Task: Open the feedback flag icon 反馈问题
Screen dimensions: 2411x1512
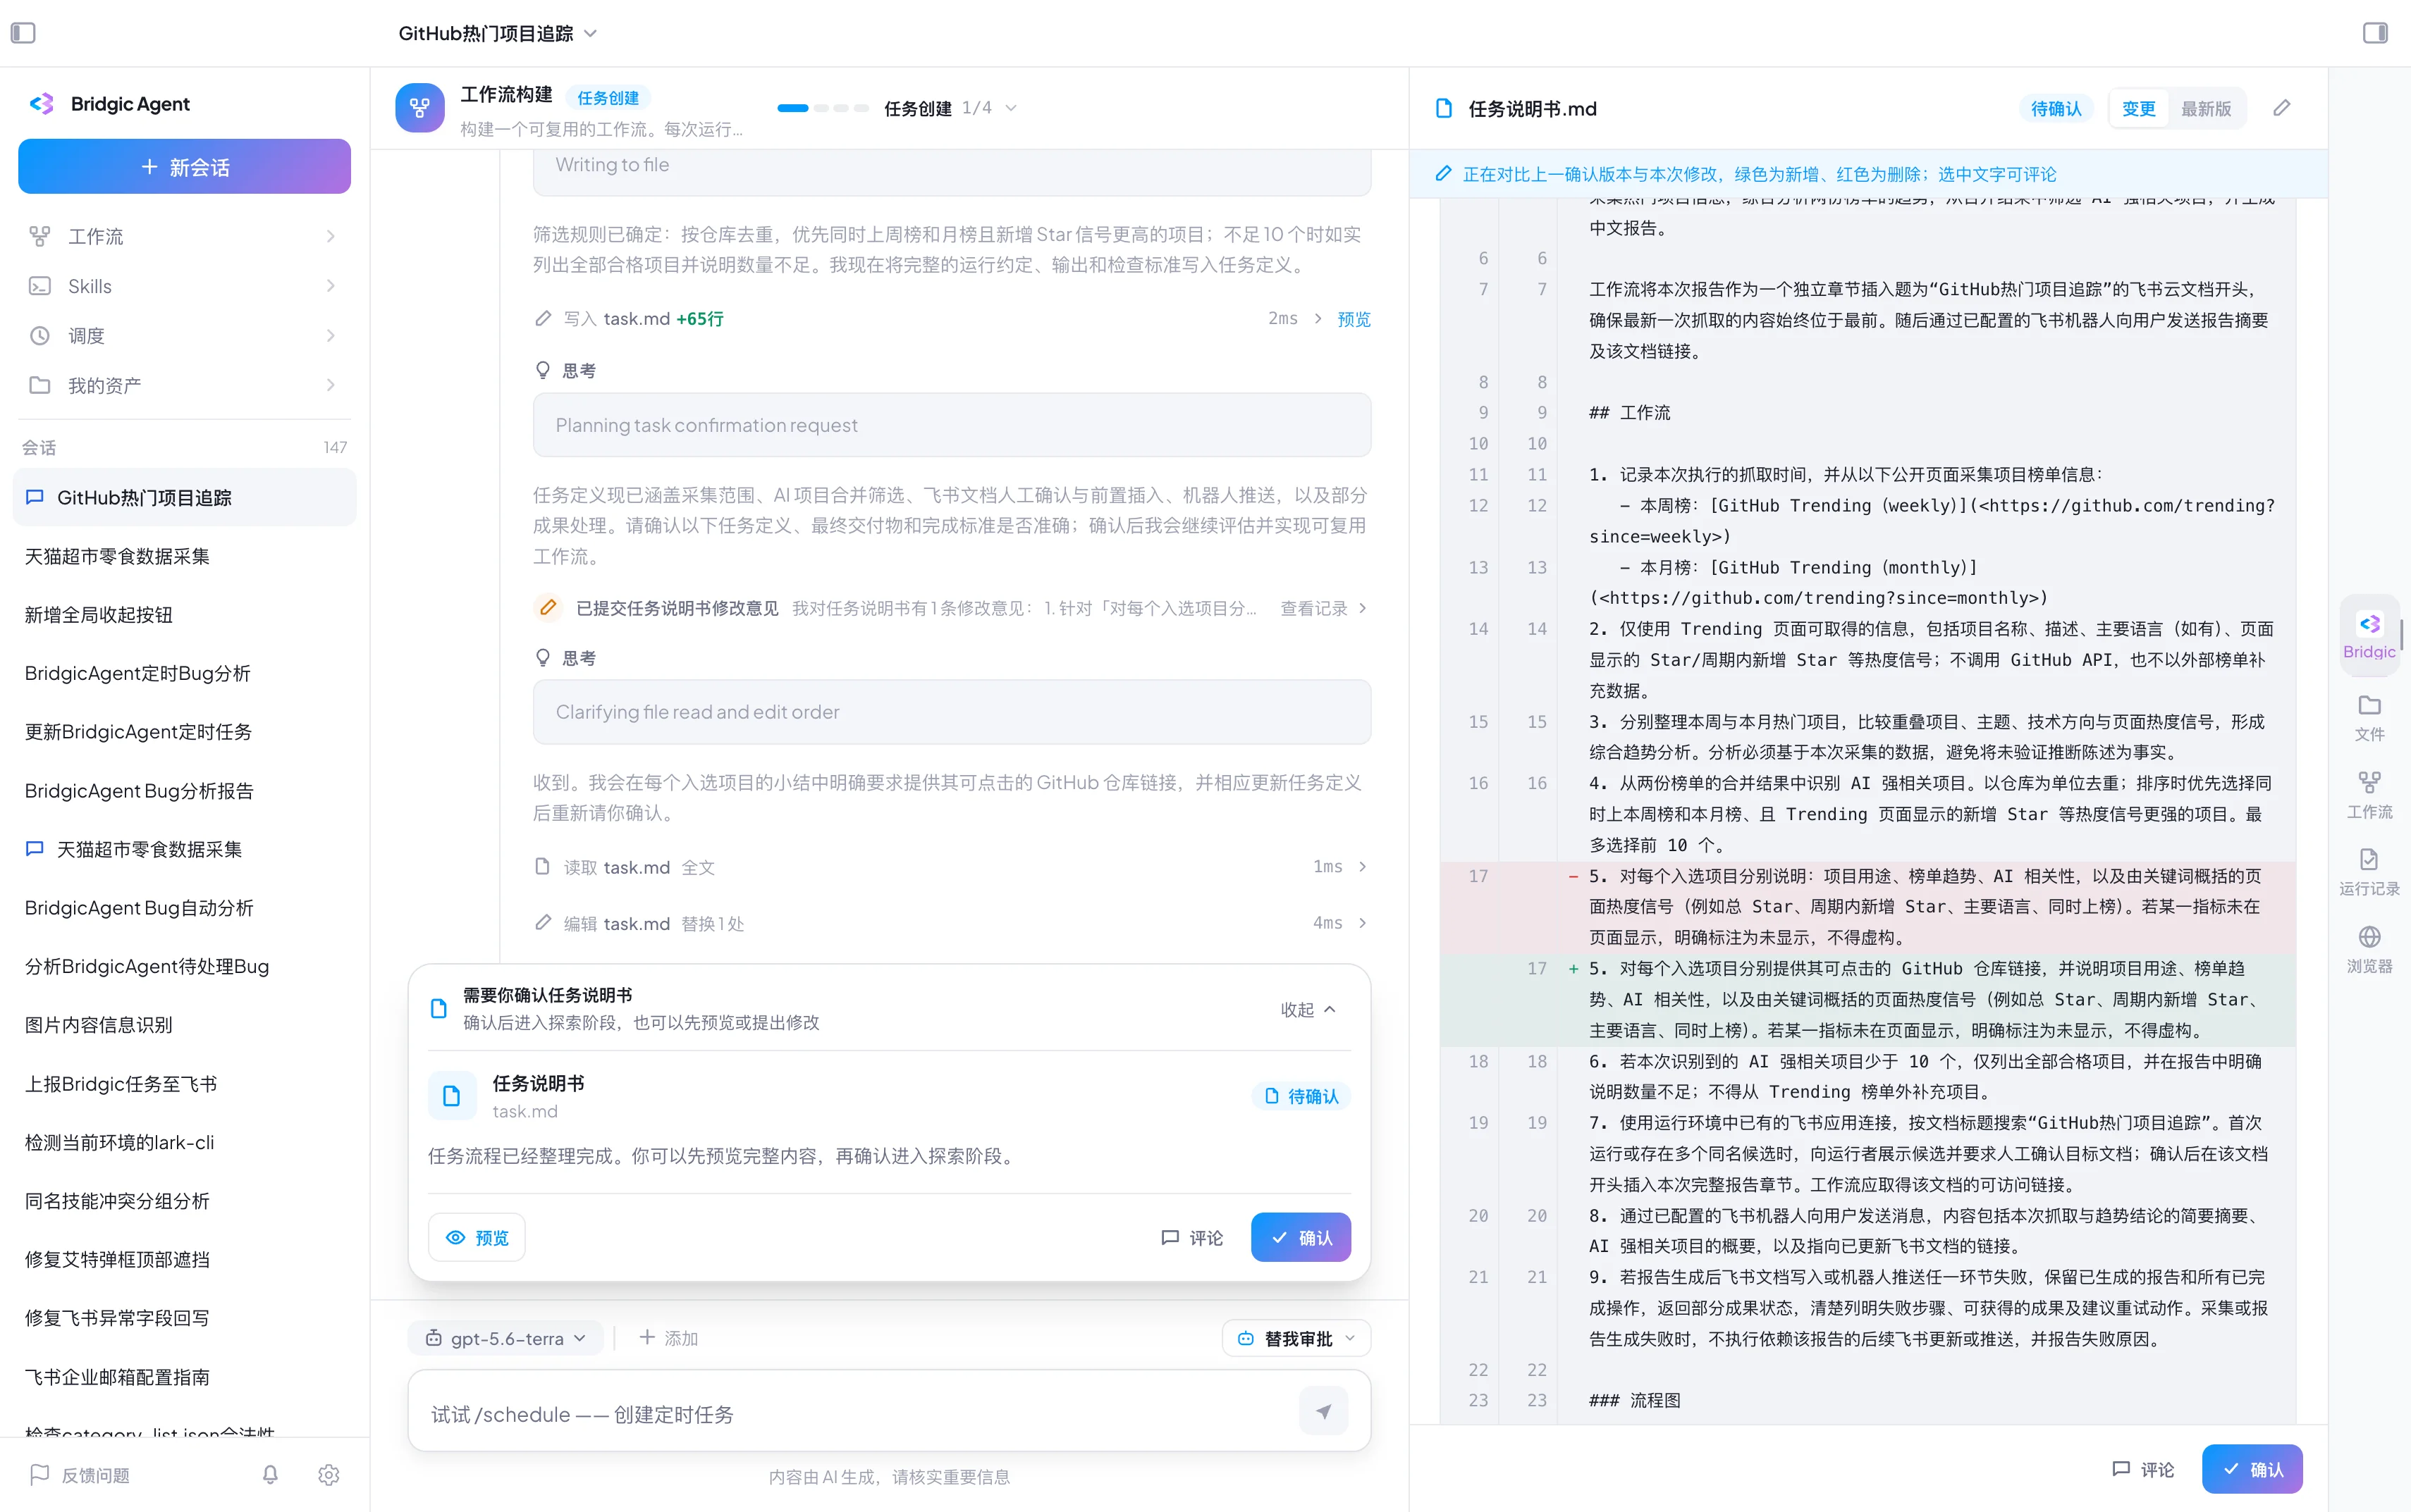Action: tap(40, 1474)
